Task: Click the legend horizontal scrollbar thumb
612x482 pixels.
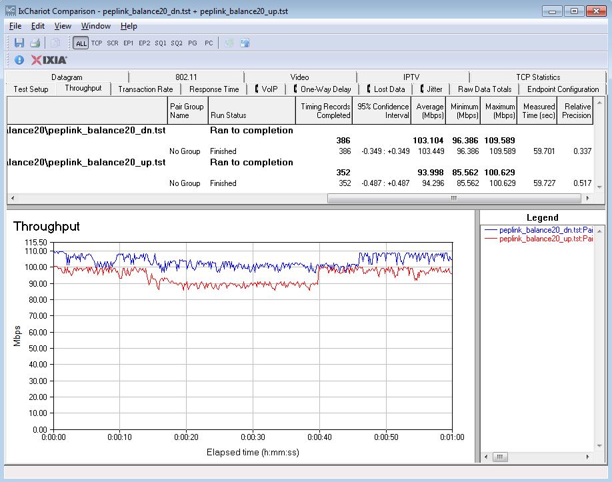Action: pos(499,457)
